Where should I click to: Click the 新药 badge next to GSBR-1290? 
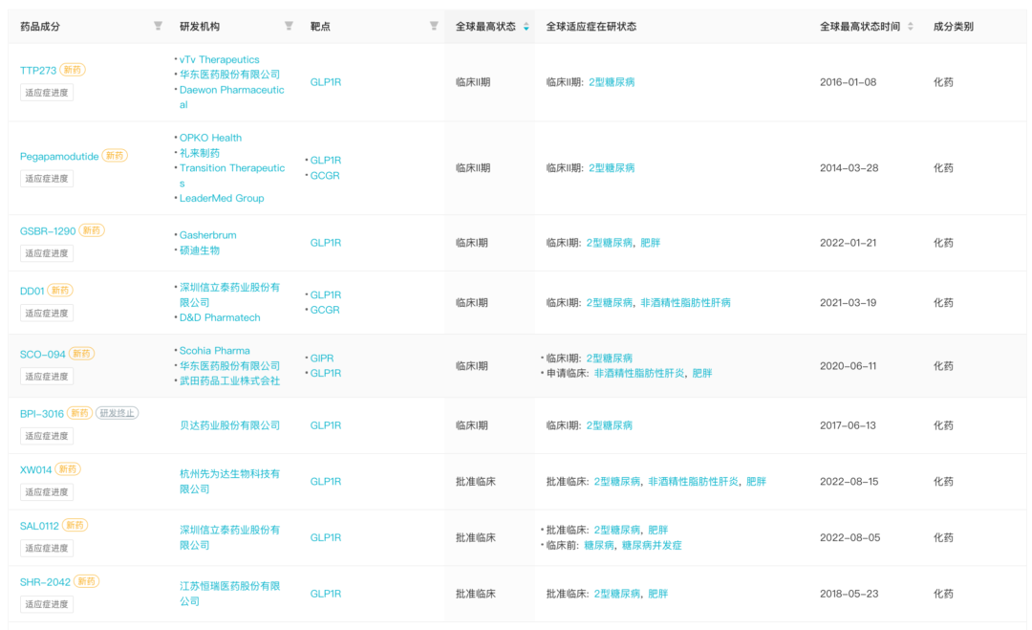[92, 230]
